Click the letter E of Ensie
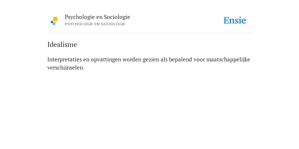Screen dimensions: 299x149 point(226,20)
